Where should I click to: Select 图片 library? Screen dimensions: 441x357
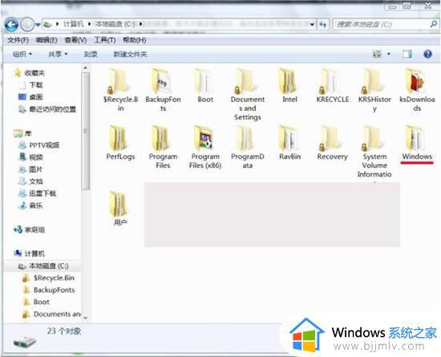pos(36,169)
